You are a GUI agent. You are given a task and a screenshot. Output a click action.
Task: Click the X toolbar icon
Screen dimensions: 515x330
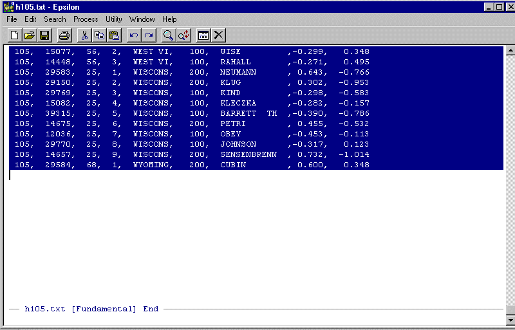(219, 35)
